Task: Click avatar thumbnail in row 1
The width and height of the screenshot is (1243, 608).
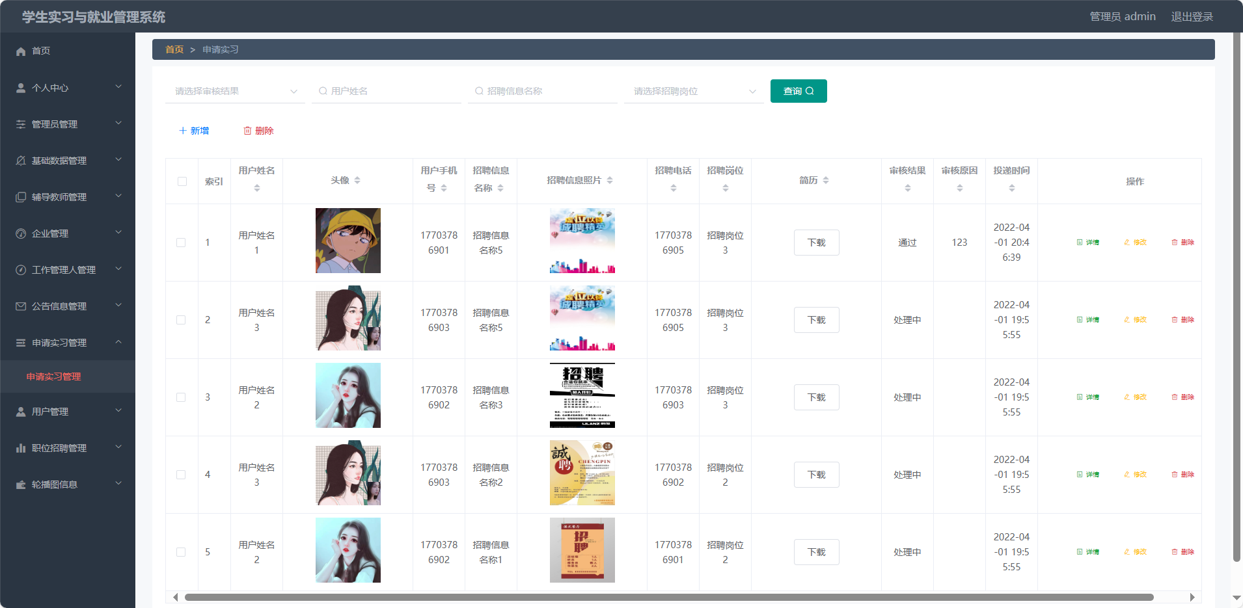Action: (348, 241)
